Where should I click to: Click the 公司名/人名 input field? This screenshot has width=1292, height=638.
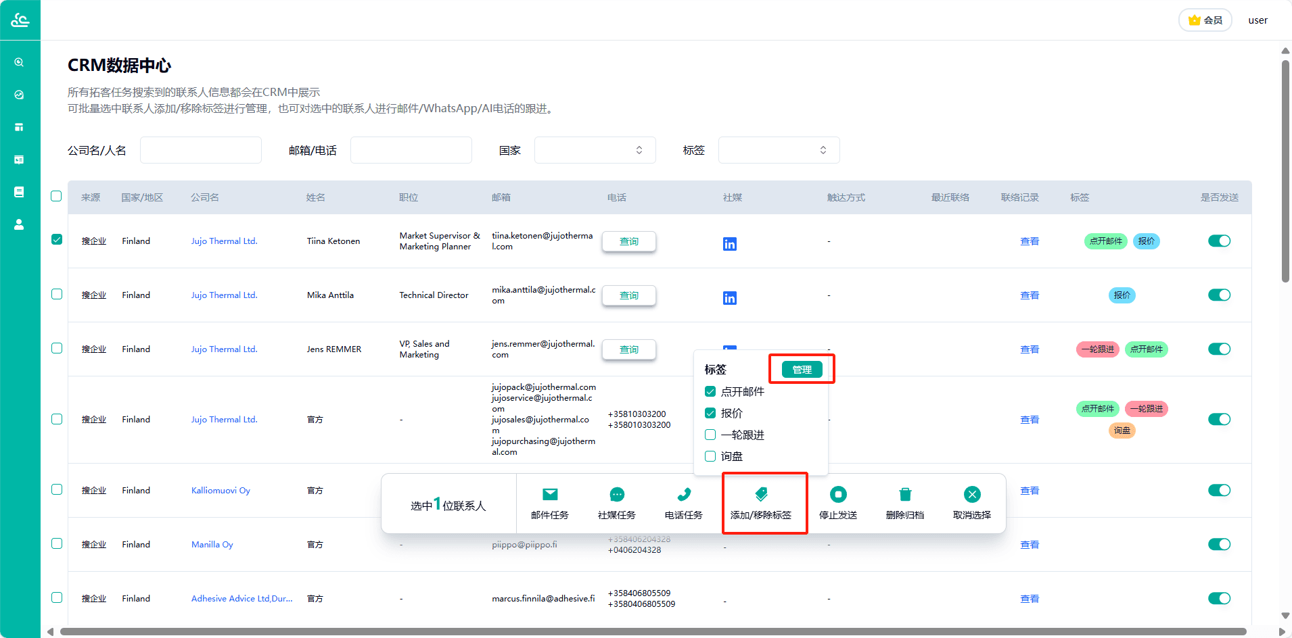[x=201, y=150]
